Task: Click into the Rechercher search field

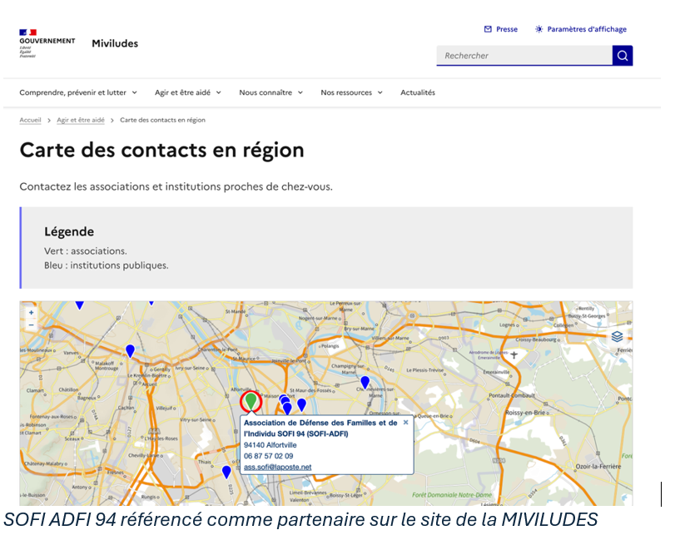Action: [x=524, y=56]
